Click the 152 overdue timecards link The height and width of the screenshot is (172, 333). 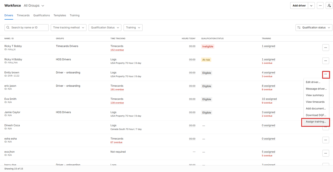click(x=117, y=50)
